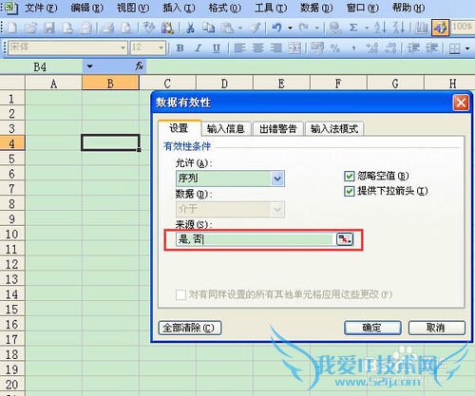Click the 全部清除 button
This screenshot has height=396, width=475.
point(189,328)
